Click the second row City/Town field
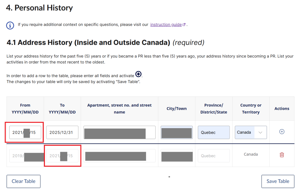The image size is (299, 193). [176, 156]
